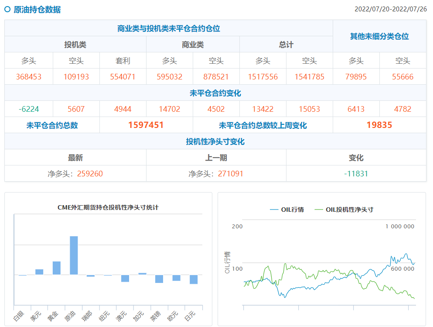Image resolution: width=433 pixels, height=327 pixels.
Task: Click the circle icon beside 原油持仓数据 title
Action: (x=7, y=9)
